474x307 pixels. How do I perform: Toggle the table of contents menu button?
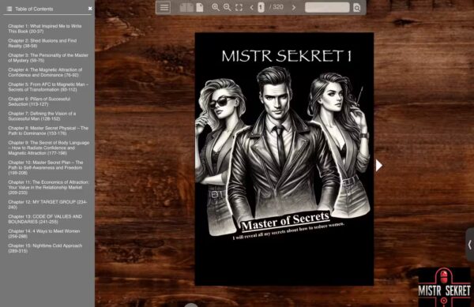[164, 8]
